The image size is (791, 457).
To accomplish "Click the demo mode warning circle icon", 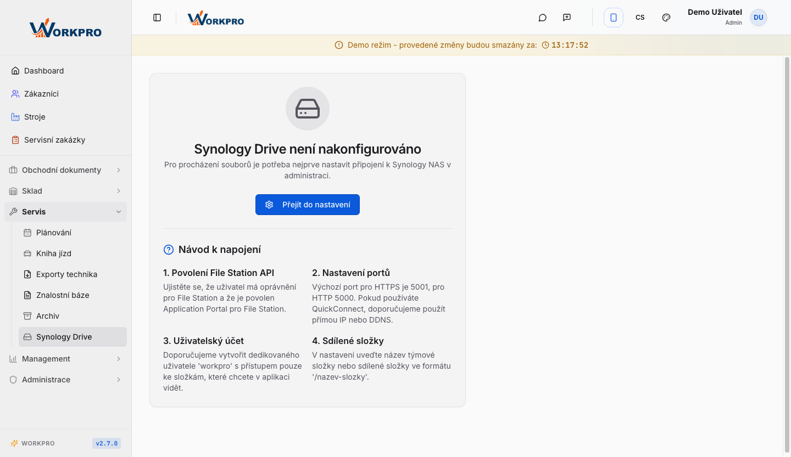I will coord(339,45).
